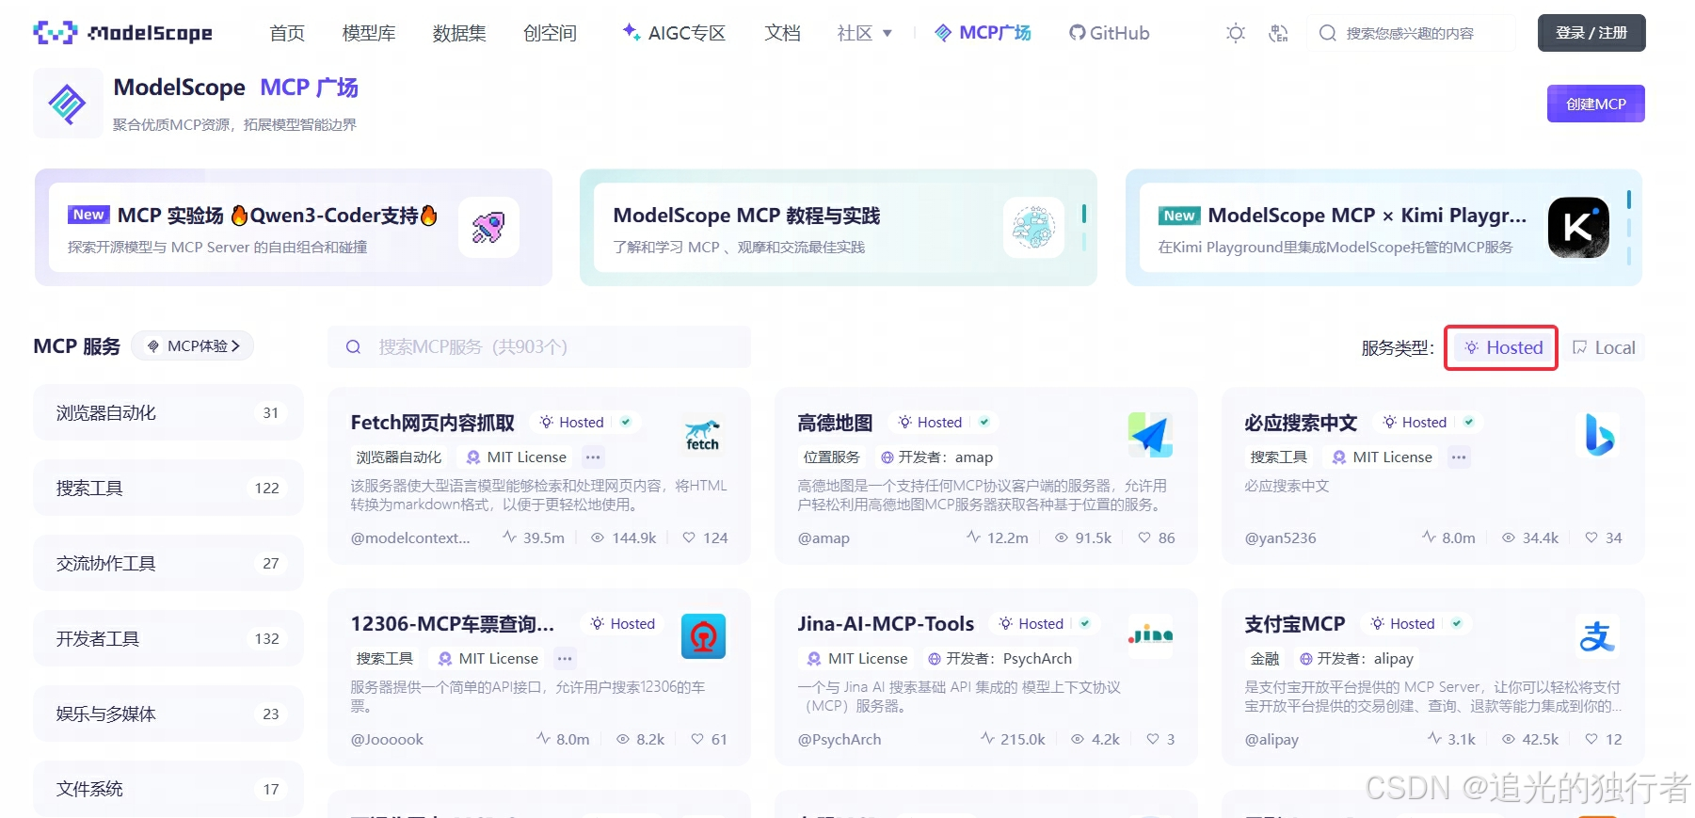1695x818 pixels.
Task: Open the AIGC专区 menu item
Action: tap(674, 33)
